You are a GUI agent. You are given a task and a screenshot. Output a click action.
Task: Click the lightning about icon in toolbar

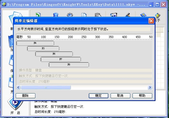pyautogui.click(x=157, y=16)
